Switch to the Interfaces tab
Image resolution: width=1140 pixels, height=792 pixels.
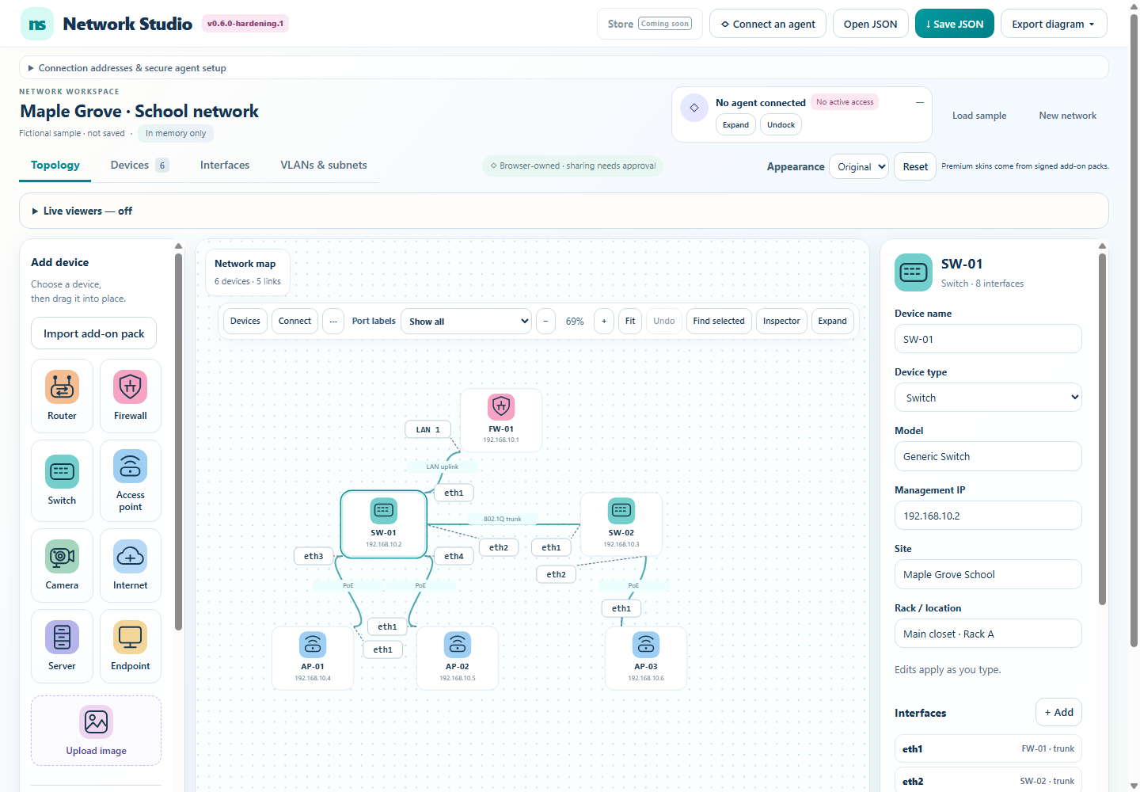tap(225, 165)
